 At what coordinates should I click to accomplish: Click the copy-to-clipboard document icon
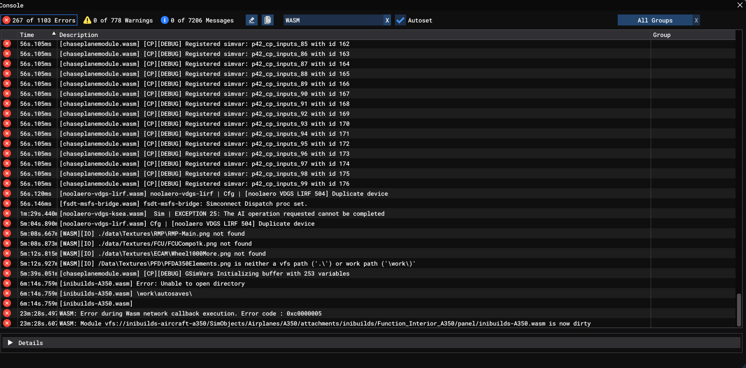tap(268, 20)
